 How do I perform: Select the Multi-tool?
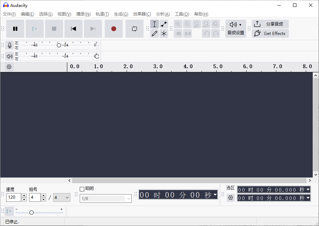(x=164, y=33)
